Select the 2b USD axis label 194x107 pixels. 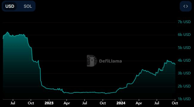(184, 86)
